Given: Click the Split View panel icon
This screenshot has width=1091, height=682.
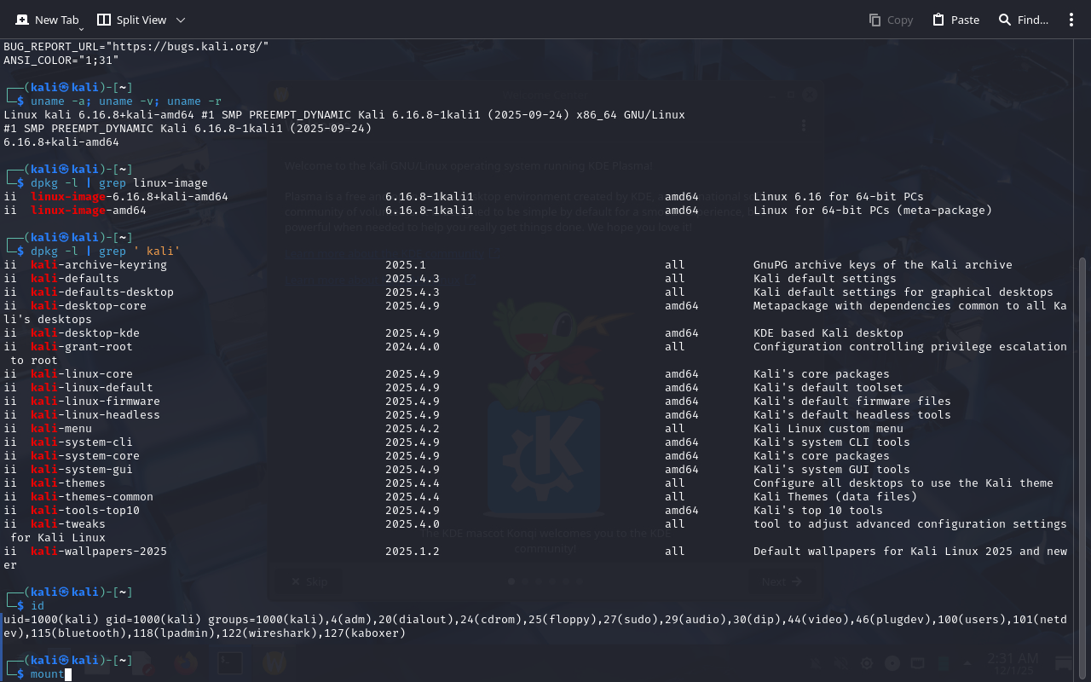Looking at the screenshot, I should click(104, 20).
